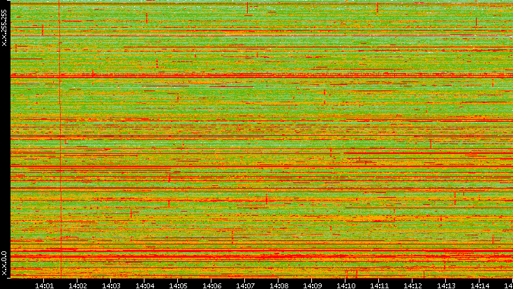Screen dimensions: 513x289
Task: Click the thin vertical red line after 14:01
Action: [x=60, y=139]
